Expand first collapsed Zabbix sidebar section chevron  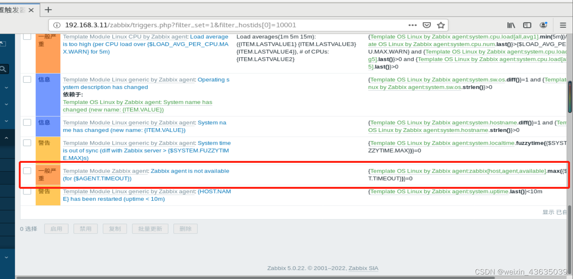click(6, 87)
